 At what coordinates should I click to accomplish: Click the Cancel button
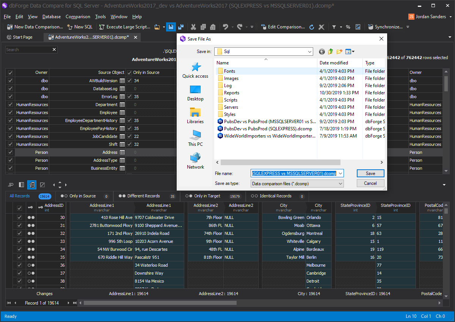coord(370,183)
